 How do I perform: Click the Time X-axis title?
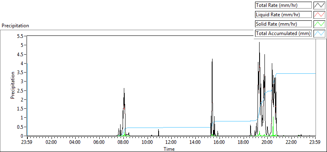point(169,149)
